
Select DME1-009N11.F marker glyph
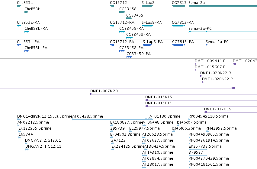pos(195,64)
